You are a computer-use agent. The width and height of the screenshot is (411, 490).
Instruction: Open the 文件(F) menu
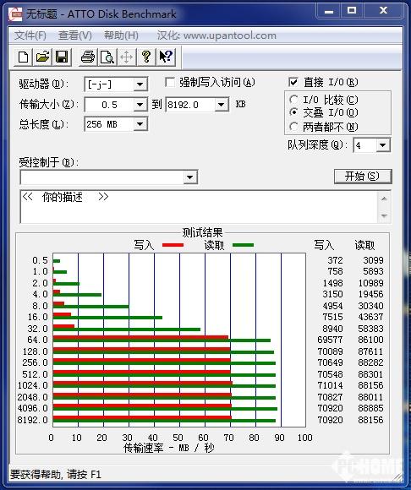(30, 35)
